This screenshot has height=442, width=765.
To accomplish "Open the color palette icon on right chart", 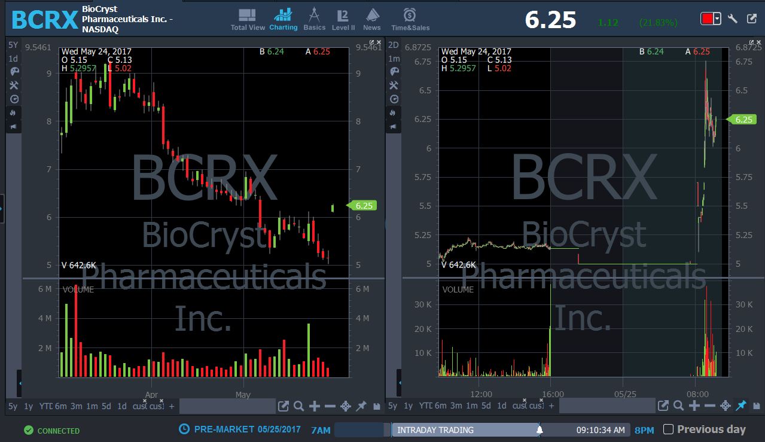I will (x=394, y=72).
